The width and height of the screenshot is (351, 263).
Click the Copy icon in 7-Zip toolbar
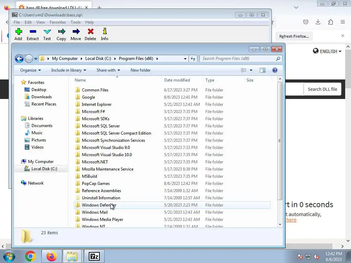click(61, 32)
